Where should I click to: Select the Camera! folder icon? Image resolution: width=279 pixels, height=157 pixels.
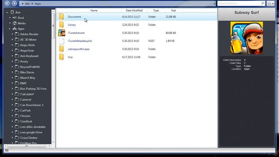click(17, 100)
